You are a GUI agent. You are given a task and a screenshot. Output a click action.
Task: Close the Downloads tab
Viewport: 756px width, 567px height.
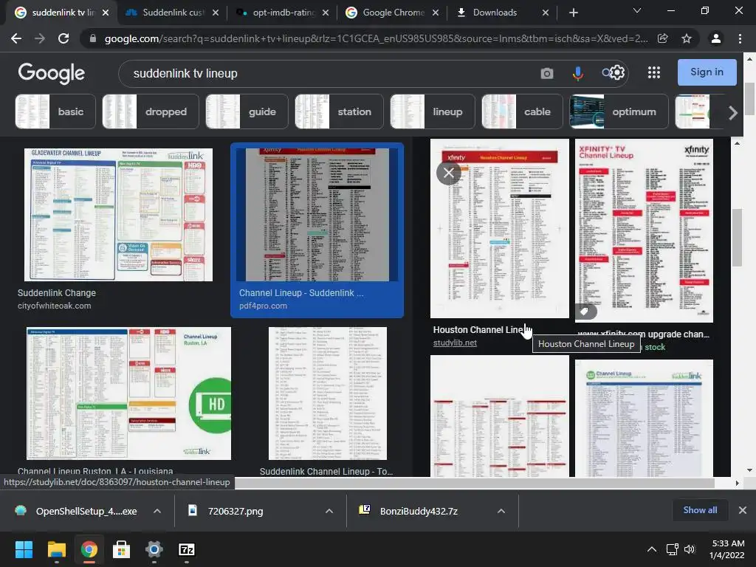pos(546,13)
